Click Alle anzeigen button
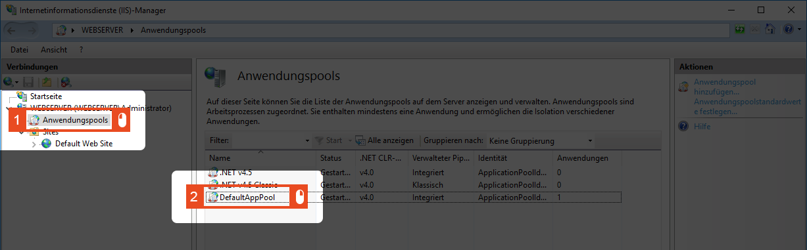807x250 pixels. (x=385, y=140)
